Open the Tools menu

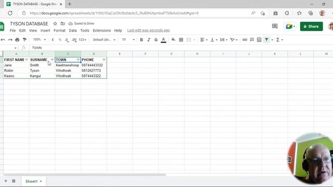[x=85, y=31]
